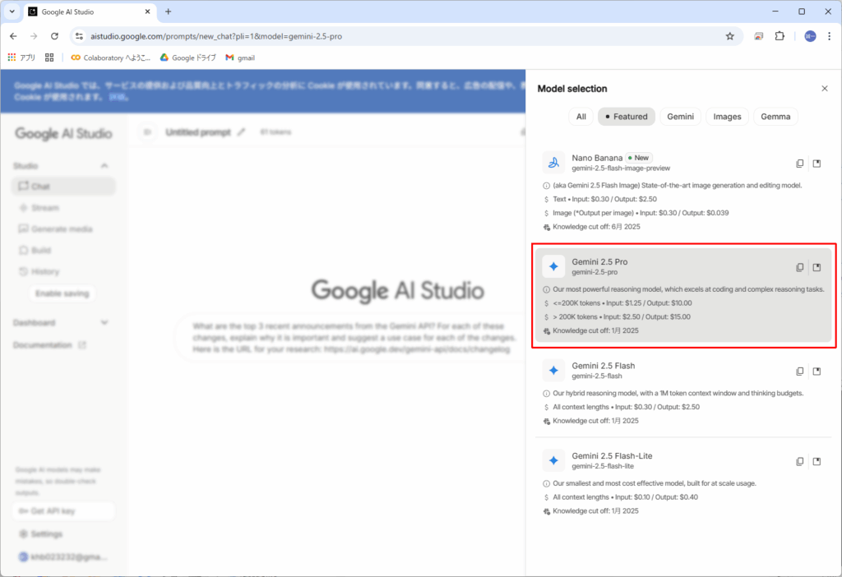Select the Gemma filter chip

[x=775, y=117]
